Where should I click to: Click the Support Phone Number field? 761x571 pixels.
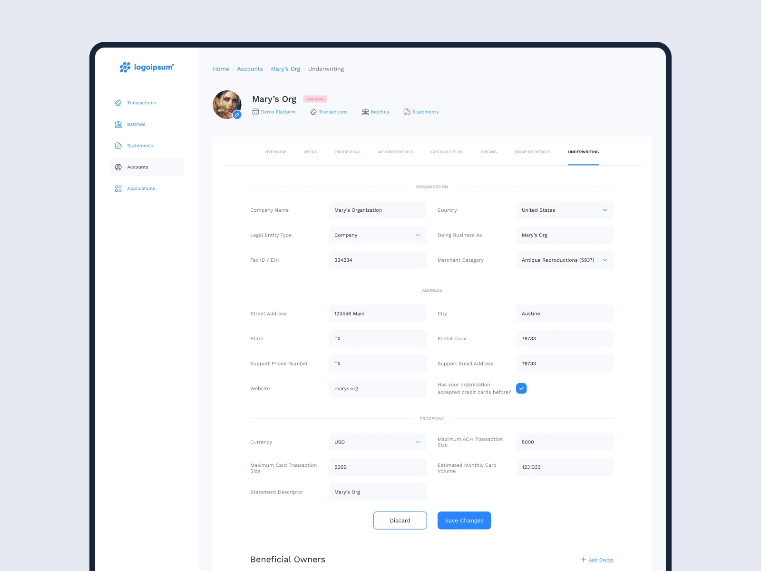point(378,364)
